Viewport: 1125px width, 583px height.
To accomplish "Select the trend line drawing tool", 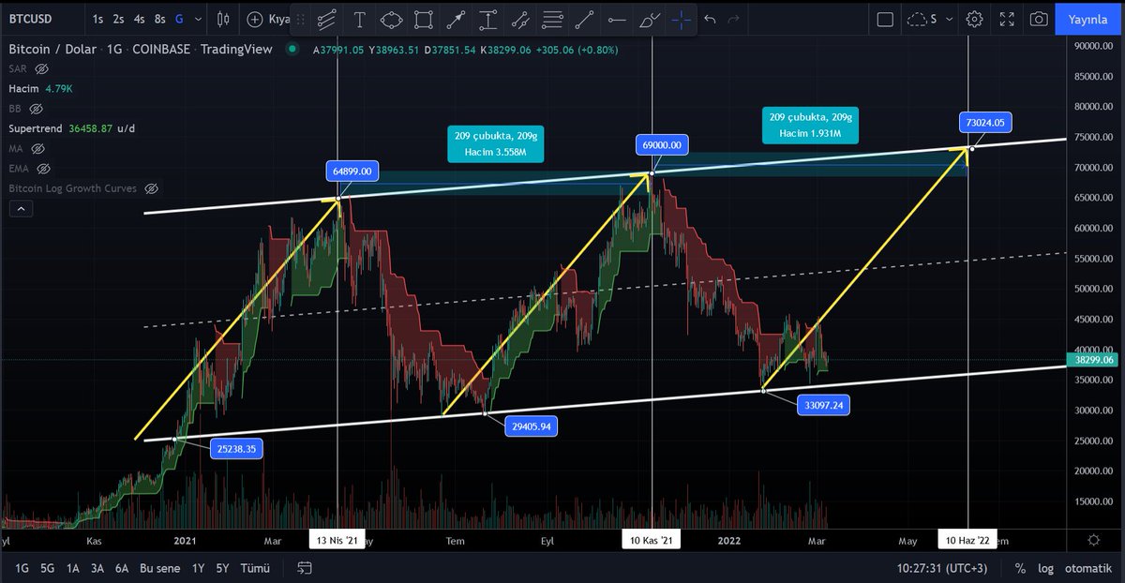I will click(x=584, y=19).
